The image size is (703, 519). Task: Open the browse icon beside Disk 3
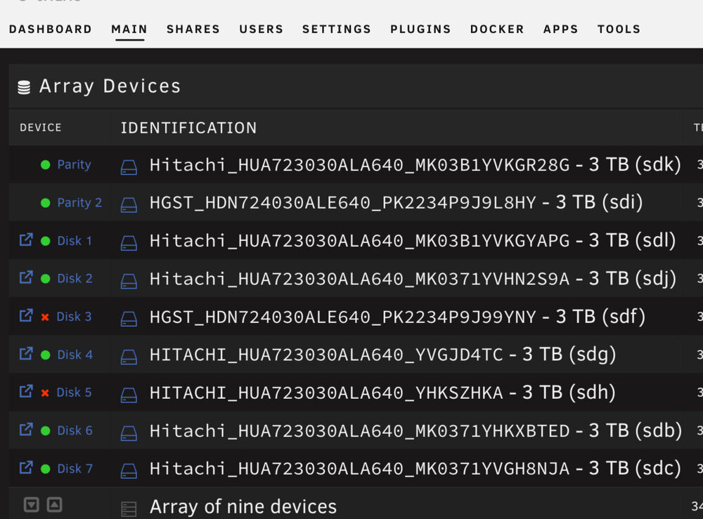(26, 315)
